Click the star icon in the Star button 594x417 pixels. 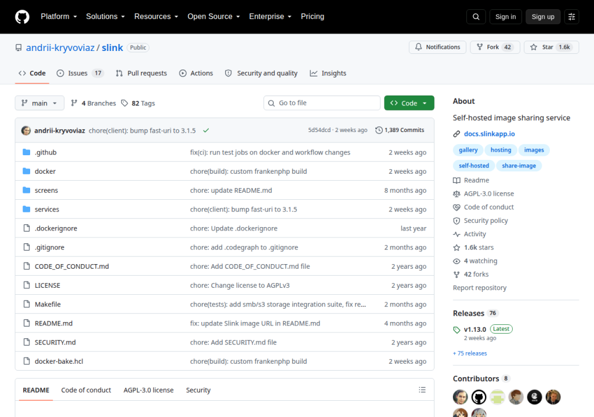[534, 47]
